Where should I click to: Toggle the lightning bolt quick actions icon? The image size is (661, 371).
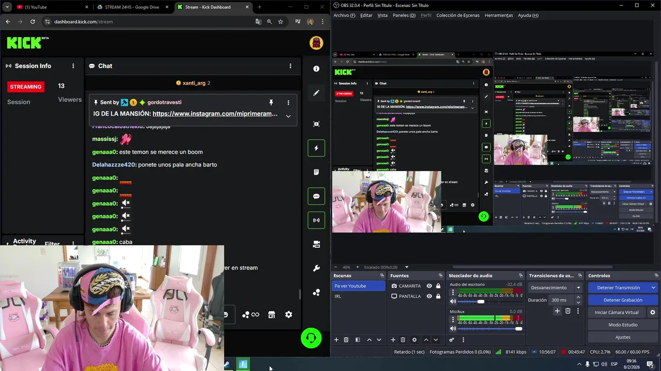(316, 148)
